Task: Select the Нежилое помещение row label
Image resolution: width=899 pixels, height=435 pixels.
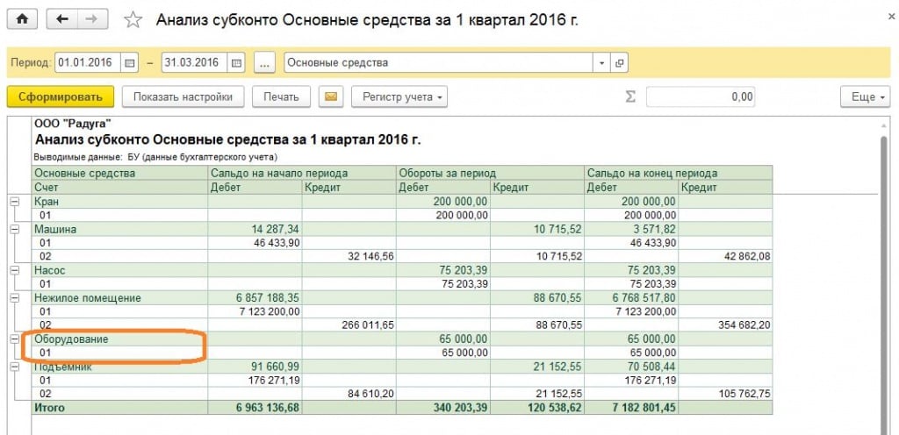Action: [x=87, y=297]
